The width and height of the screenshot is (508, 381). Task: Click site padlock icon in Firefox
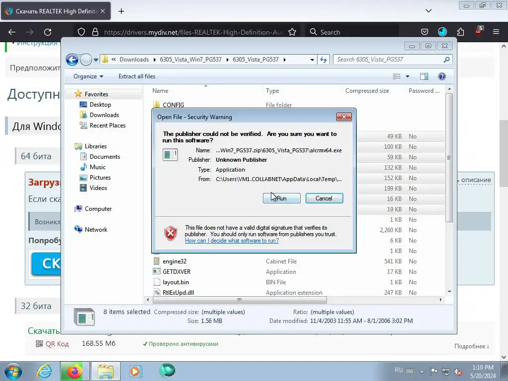click(95, 32)
